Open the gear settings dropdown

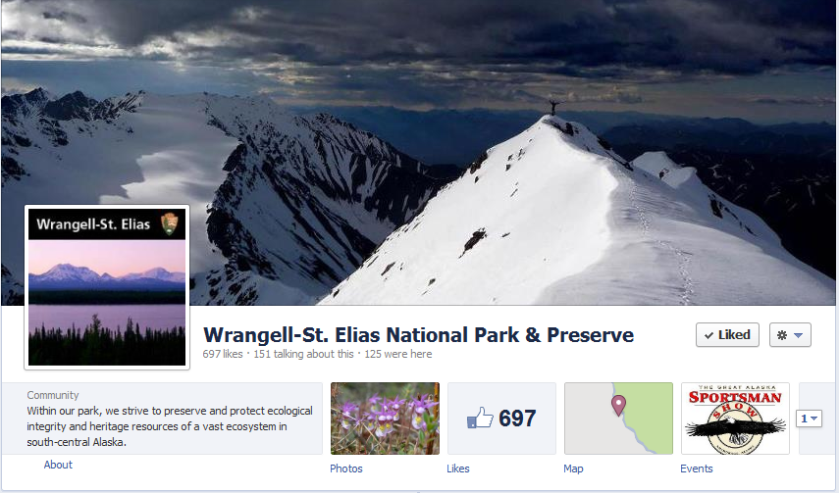click(x=790, y=335)
